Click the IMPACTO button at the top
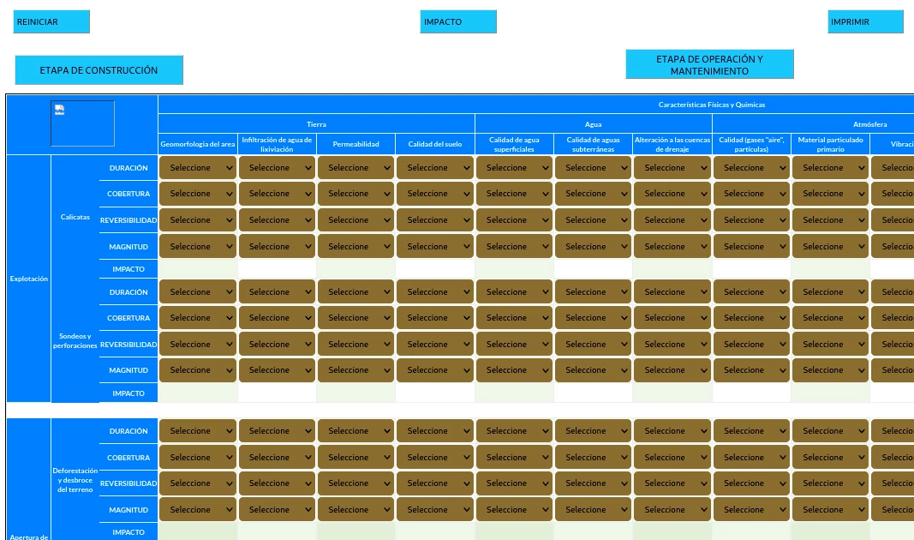Viewport: 914px width, 540px height. (458, 22)
